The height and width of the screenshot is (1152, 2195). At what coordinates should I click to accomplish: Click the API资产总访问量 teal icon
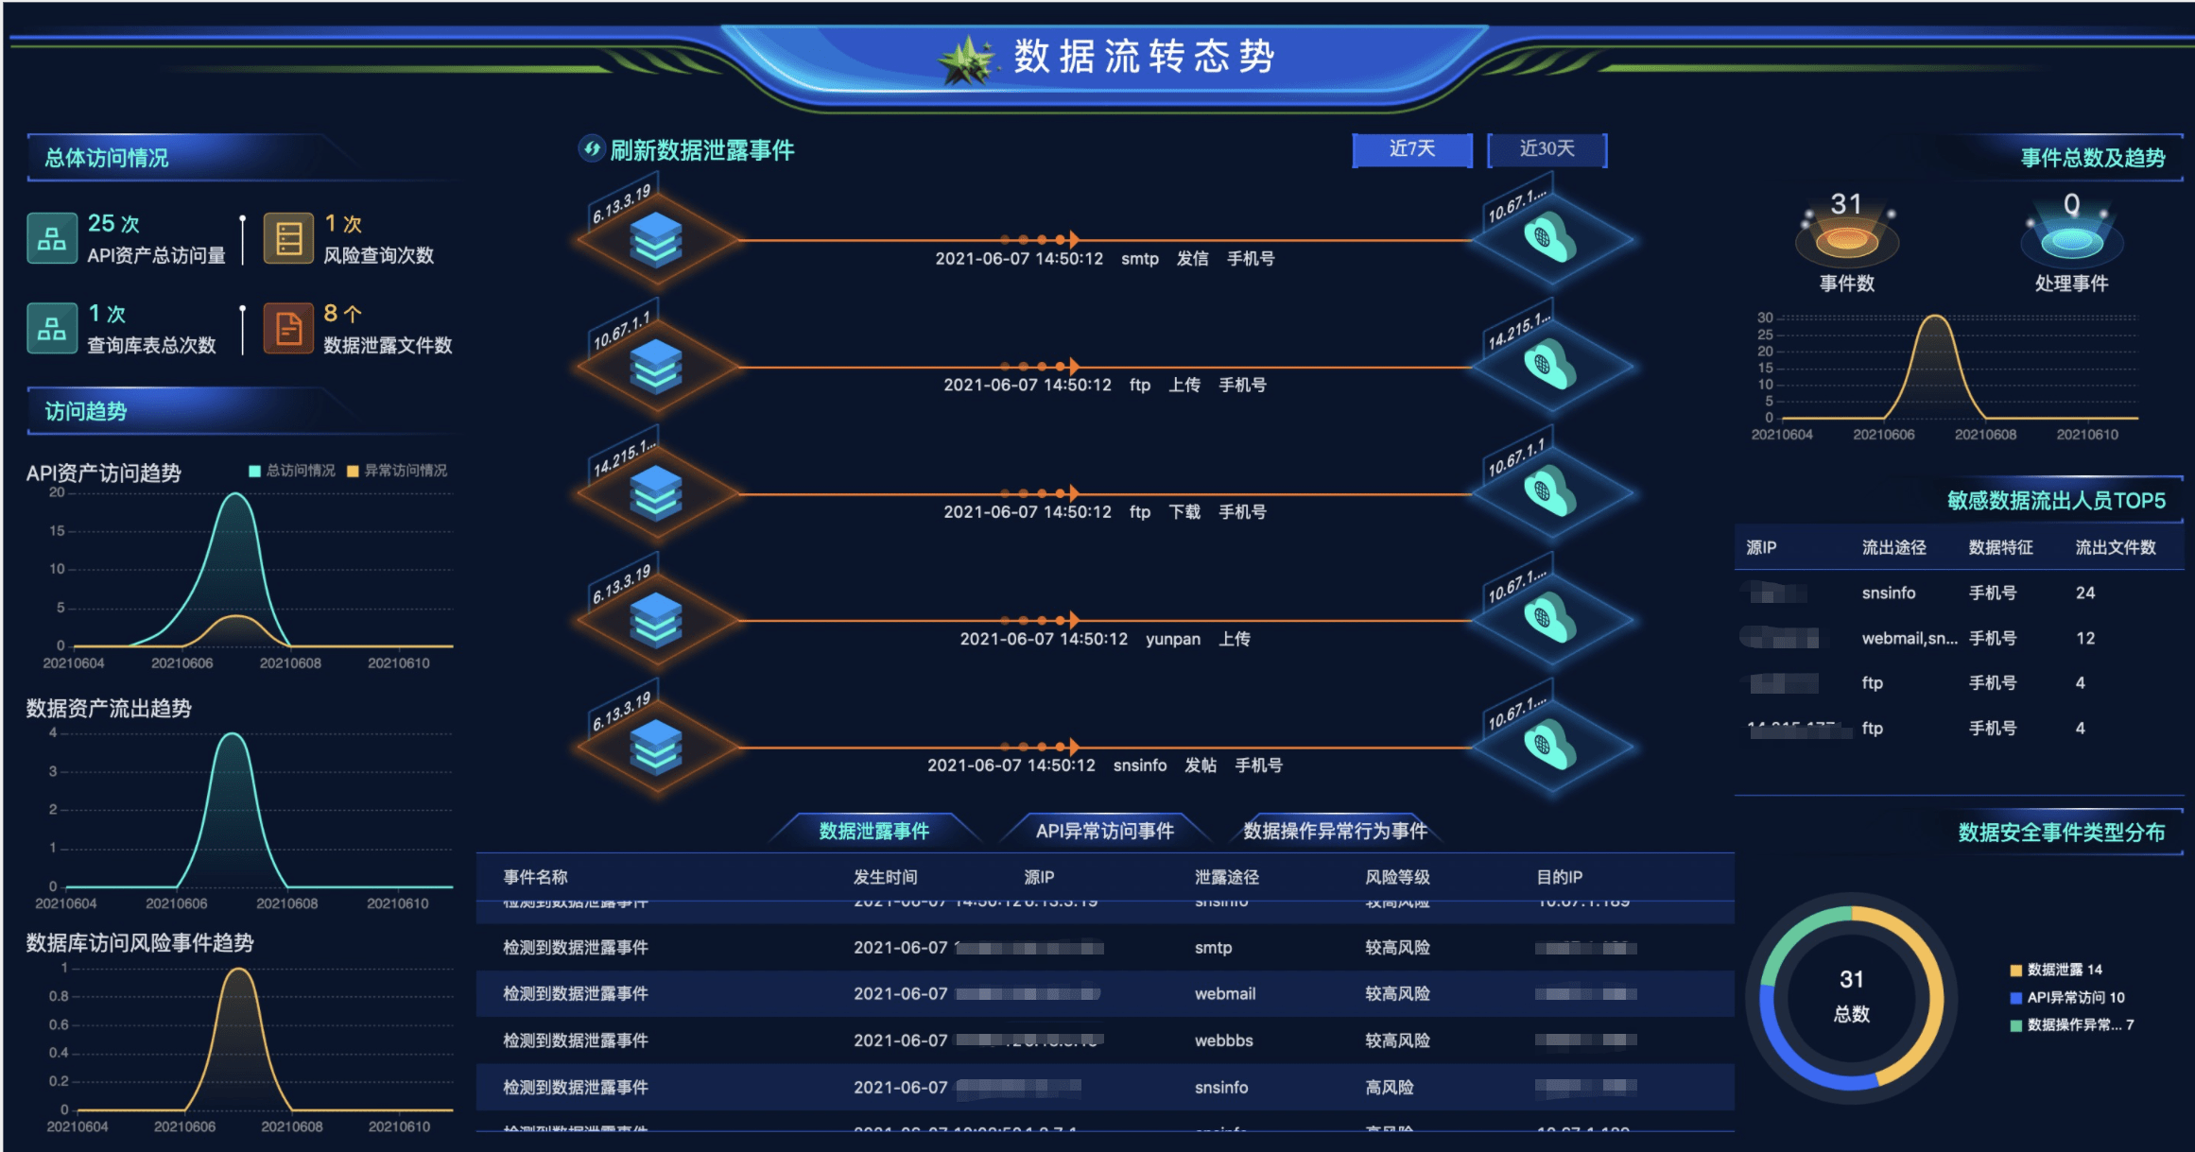tap(52, 238)
